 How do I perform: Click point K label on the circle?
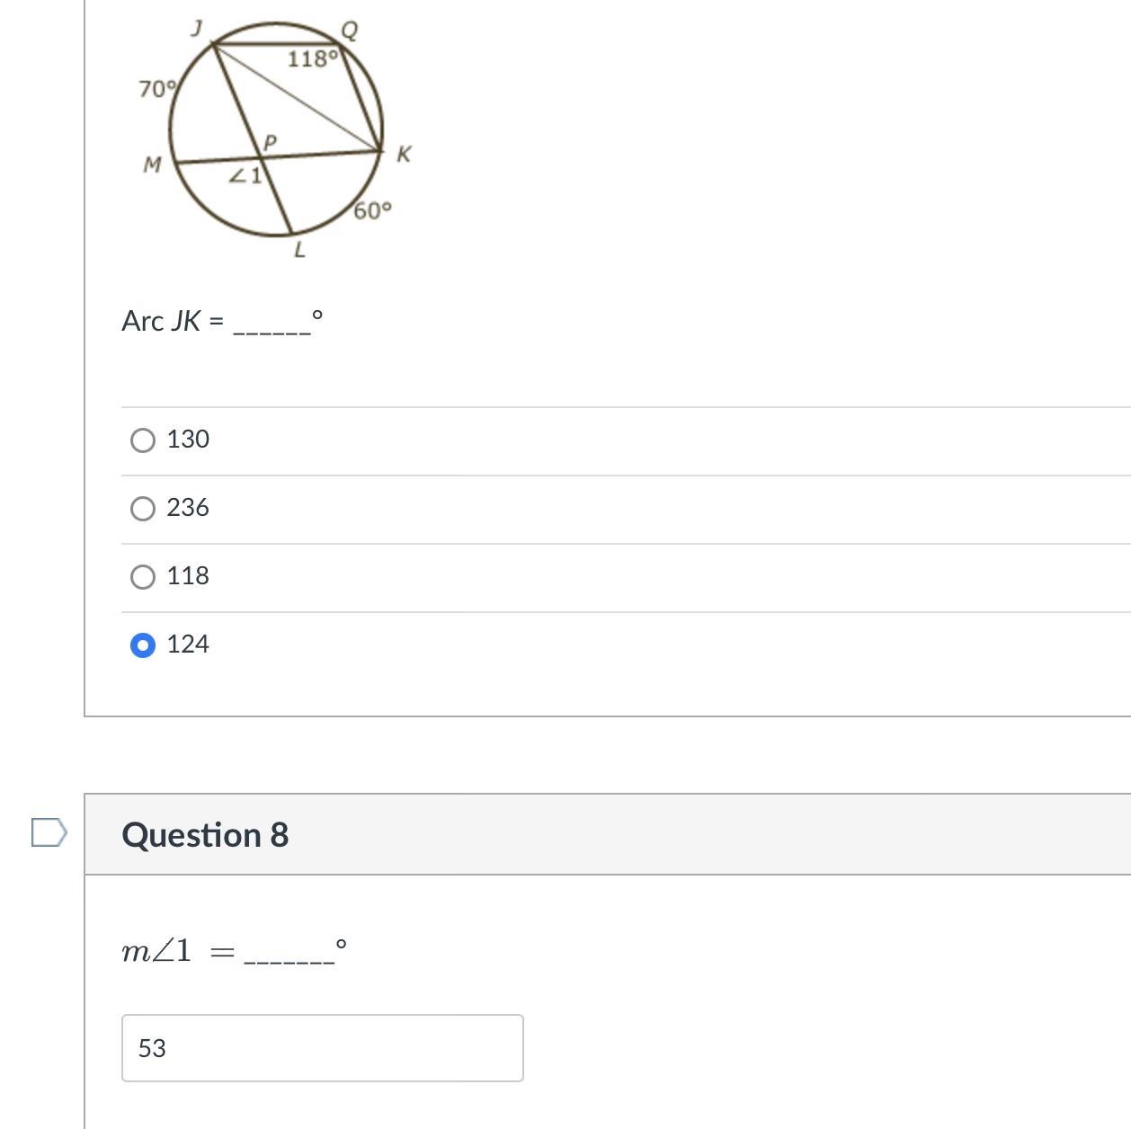[404, 155]
